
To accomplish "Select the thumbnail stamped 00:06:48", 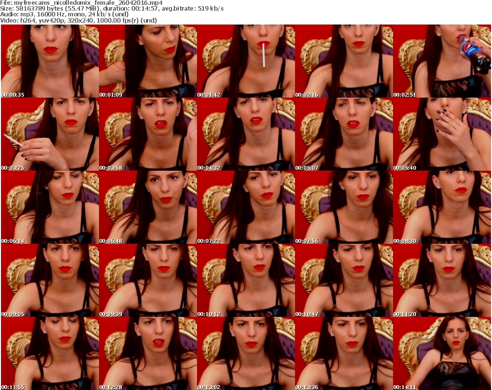I will 148,208.
